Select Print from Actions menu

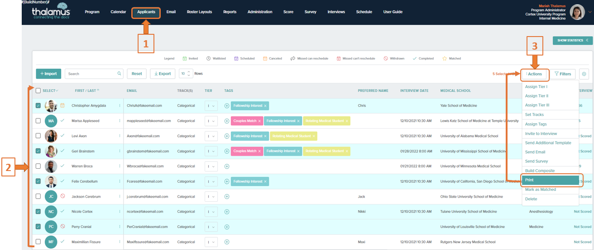pyautogui.click(x=551, y=180)
